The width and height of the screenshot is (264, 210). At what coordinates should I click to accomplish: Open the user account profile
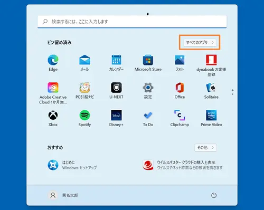63,195
